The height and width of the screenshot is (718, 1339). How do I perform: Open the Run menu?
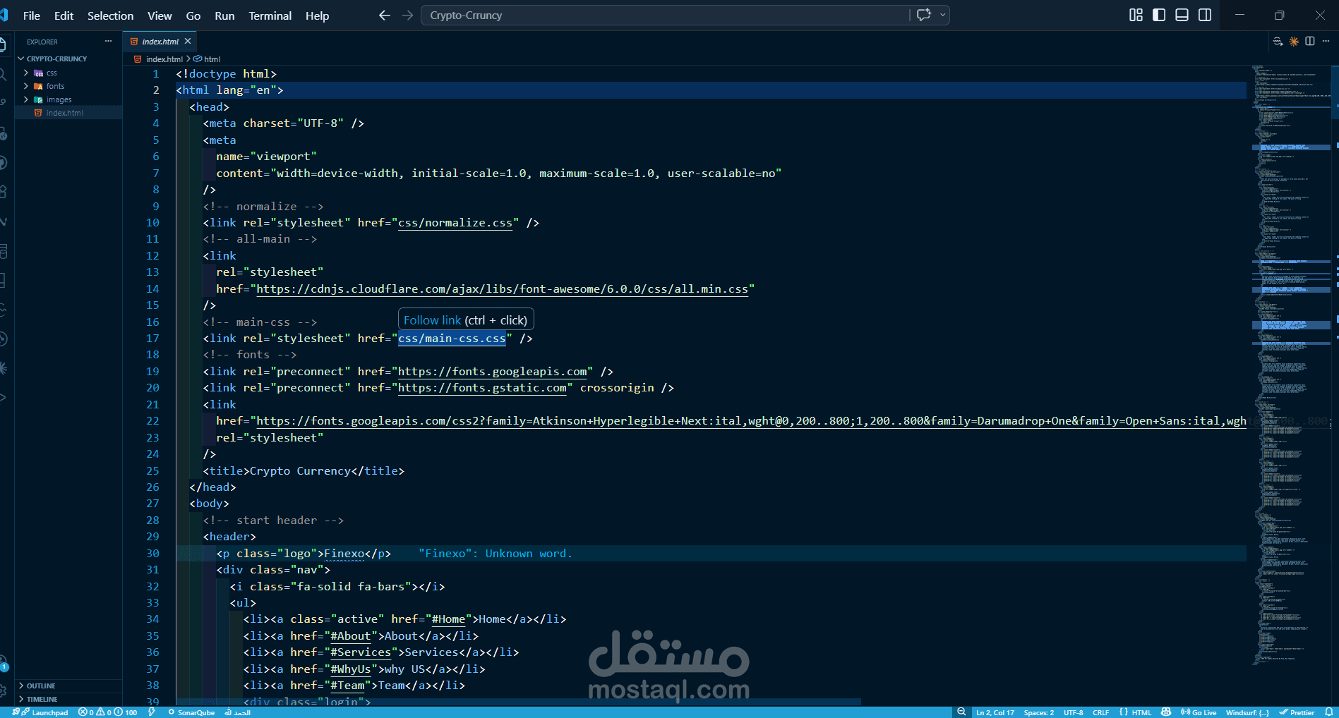click(x=224, y=16)
